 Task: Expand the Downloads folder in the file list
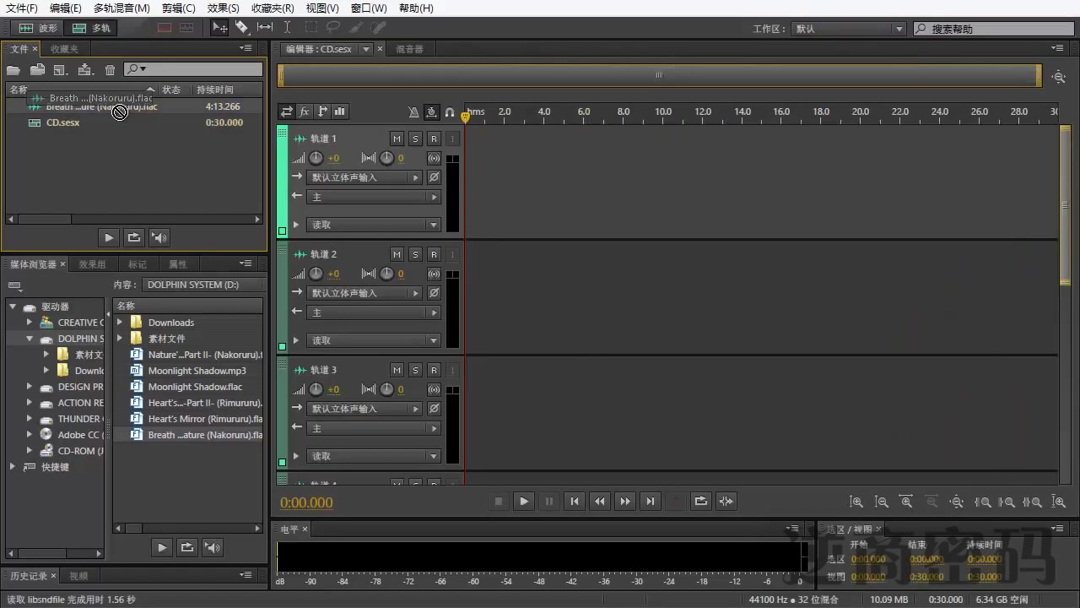(120, 323)
